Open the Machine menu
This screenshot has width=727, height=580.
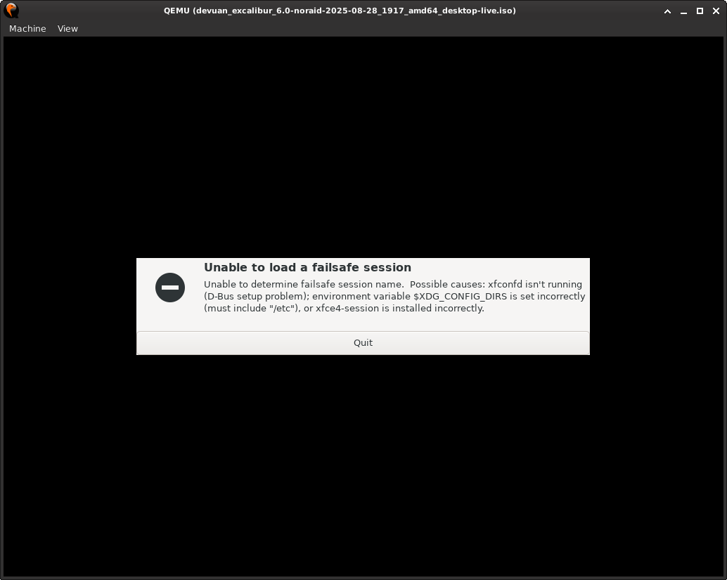[27, 29]
